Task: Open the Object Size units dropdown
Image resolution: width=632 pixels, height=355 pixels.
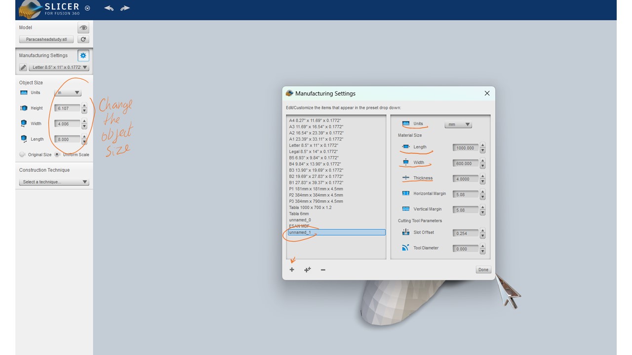Action: pyautogui.click(x=68, y=93)
